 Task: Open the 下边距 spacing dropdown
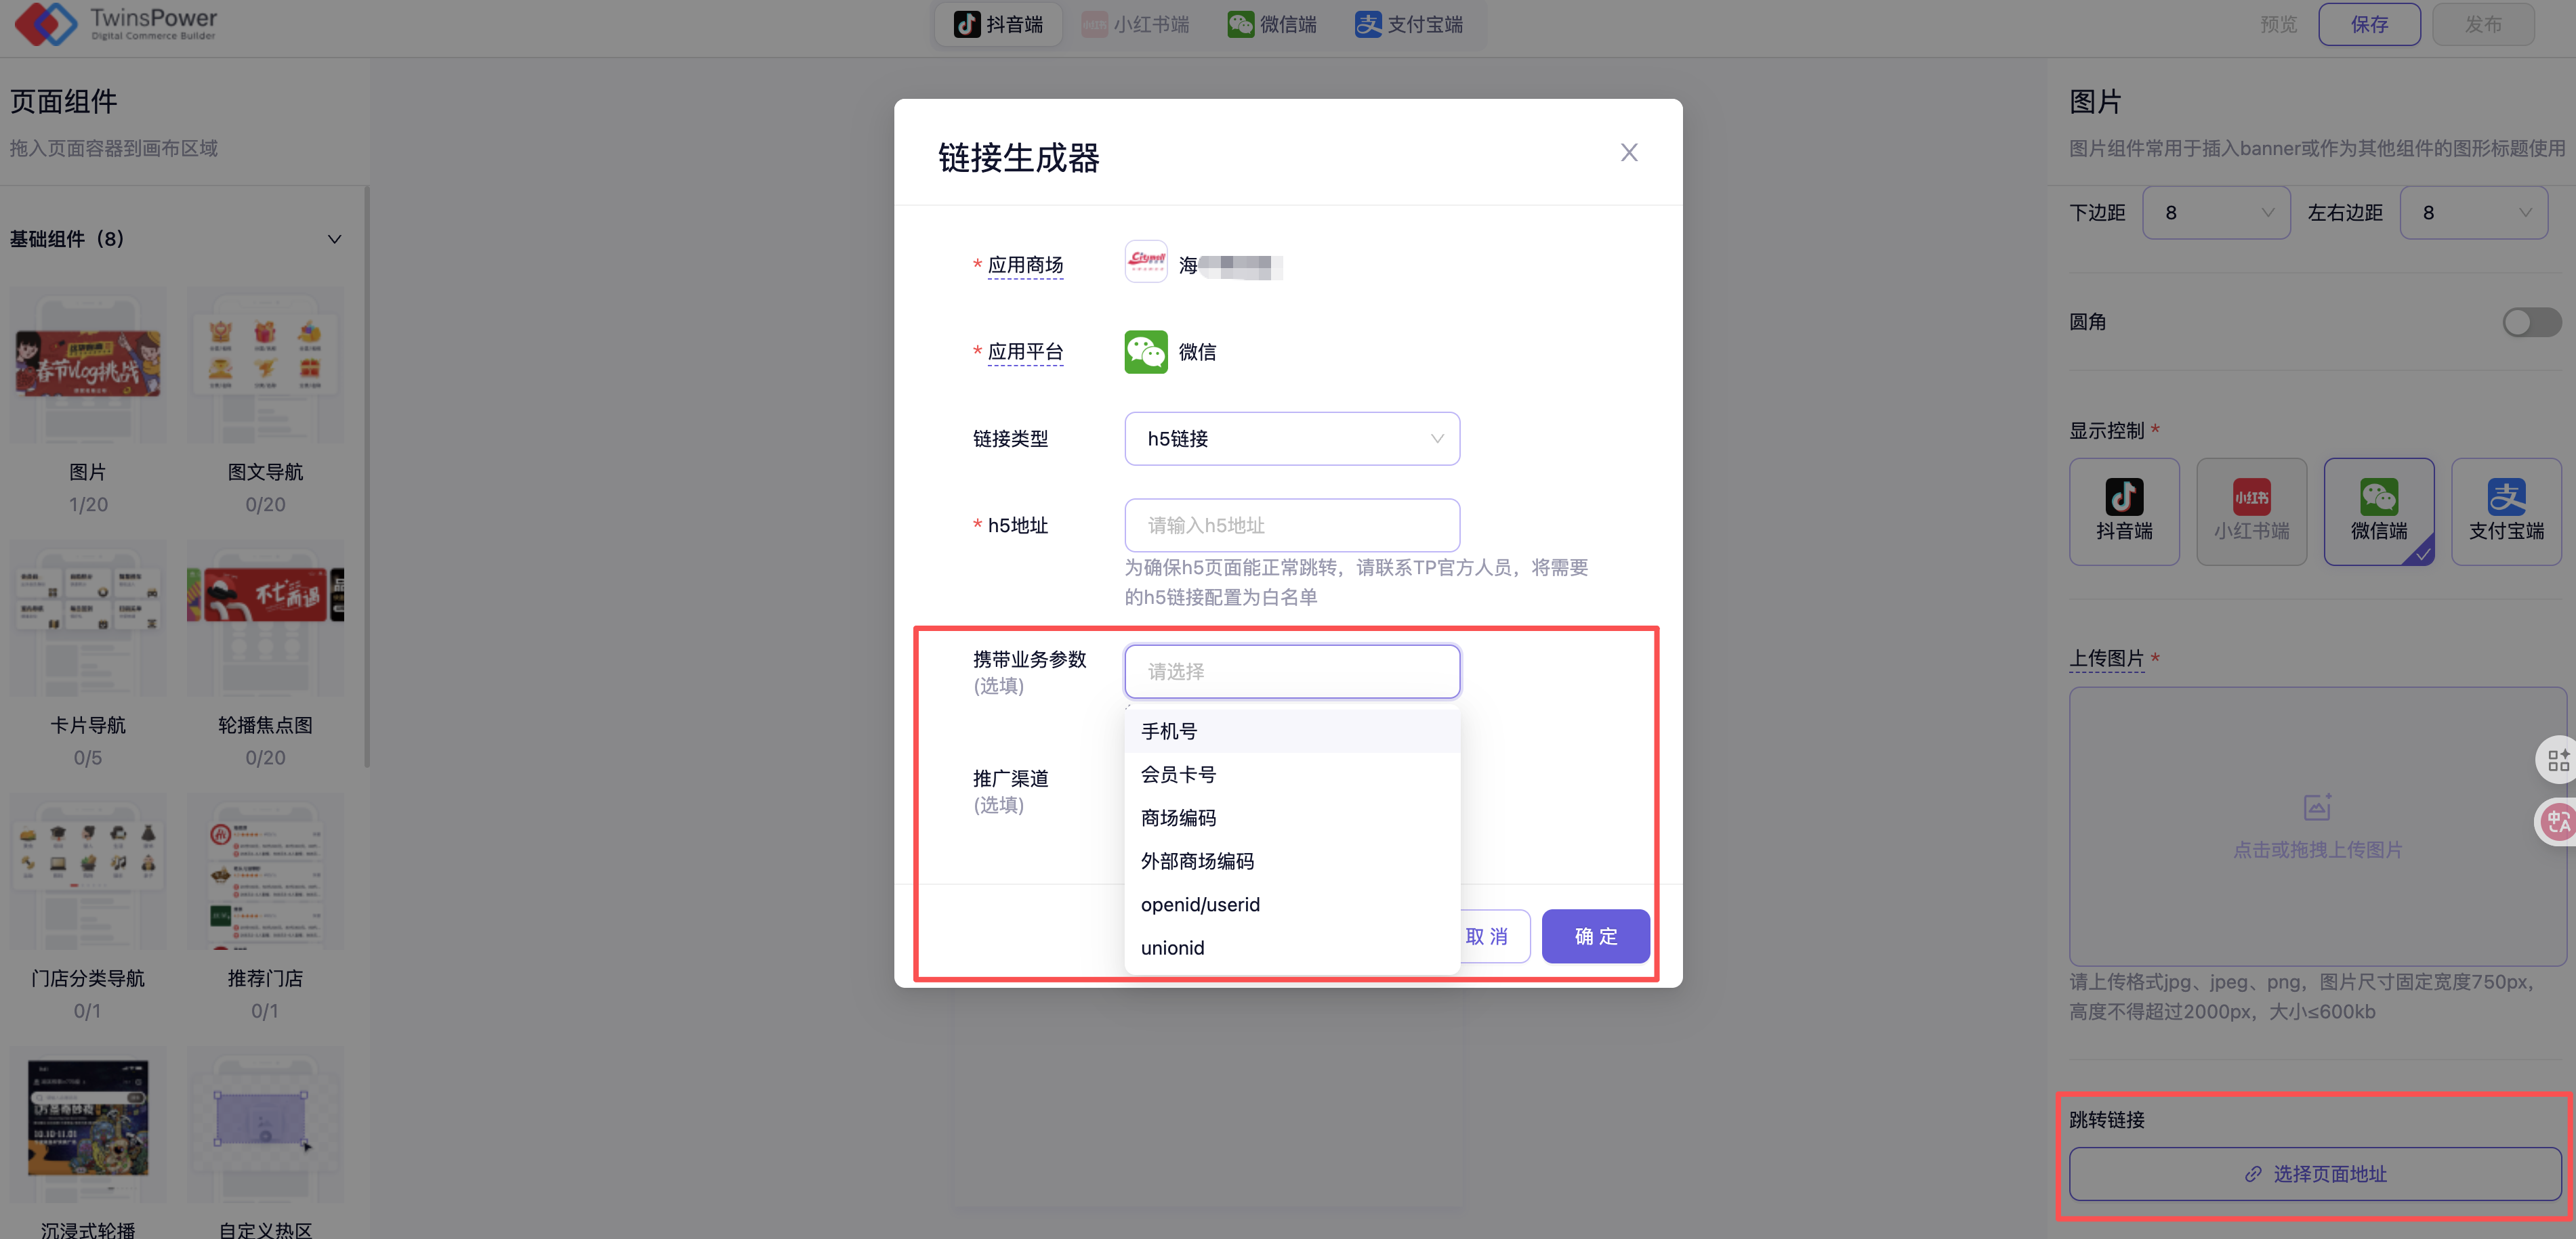[2216, 213]
